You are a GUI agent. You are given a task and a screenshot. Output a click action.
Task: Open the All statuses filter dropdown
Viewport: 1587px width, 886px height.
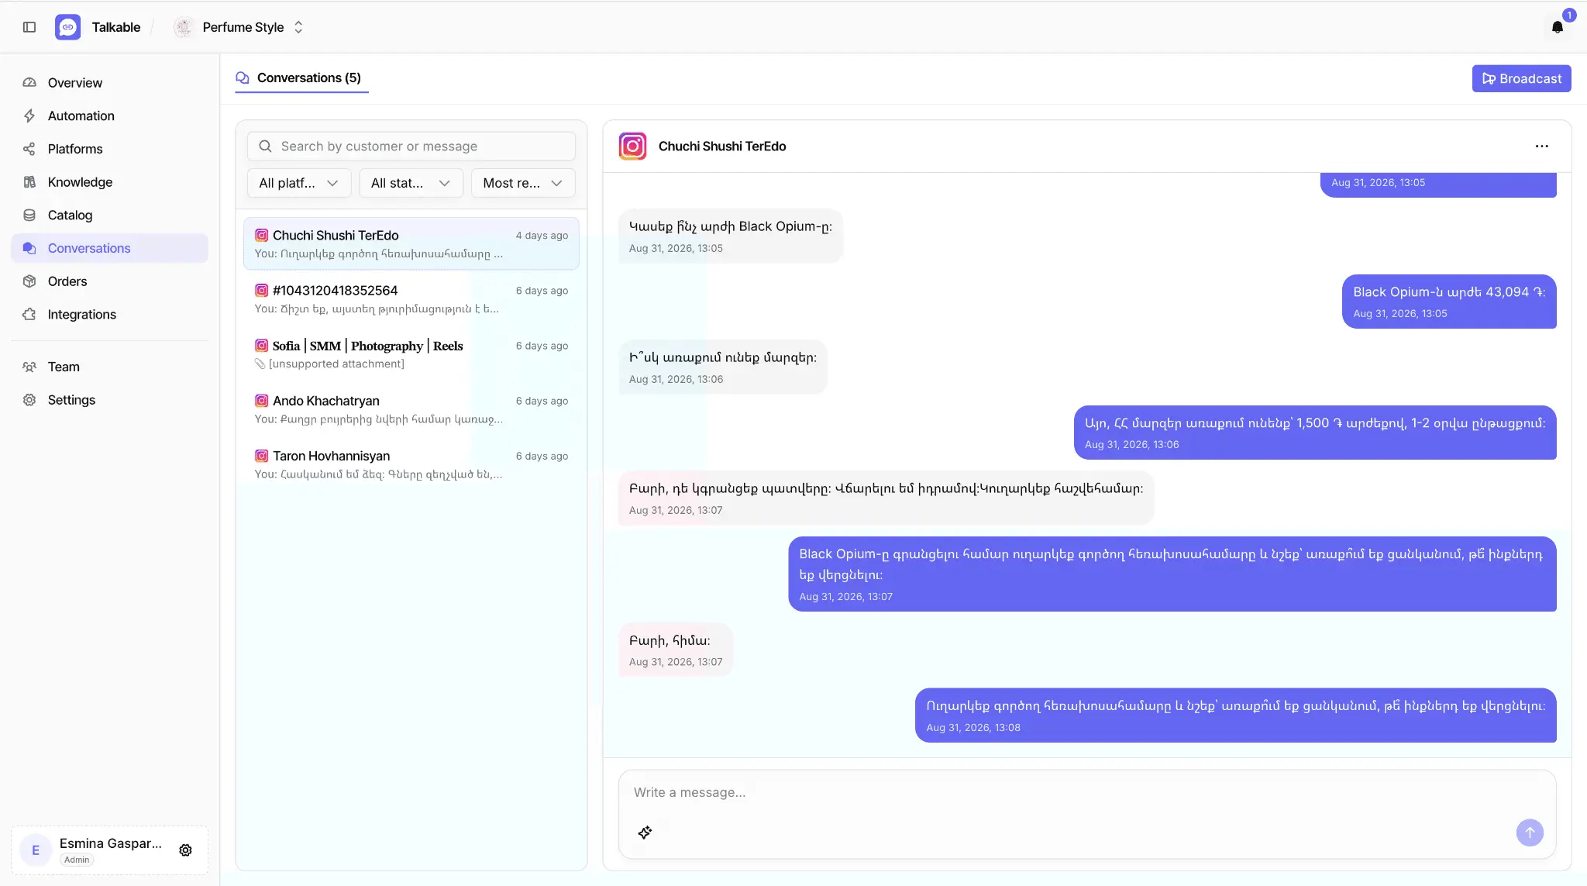coord(411,183)
